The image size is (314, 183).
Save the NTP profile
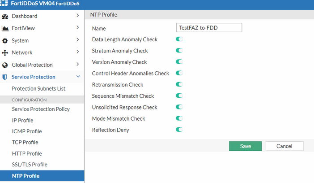pos(245,146)
